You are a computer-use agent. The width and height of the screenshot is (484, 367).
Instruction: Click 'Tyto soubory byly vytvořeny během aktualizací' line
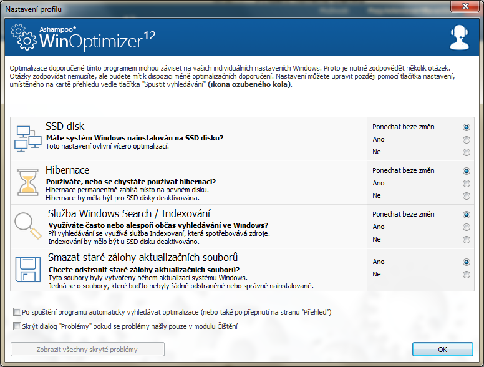point(148,278)
